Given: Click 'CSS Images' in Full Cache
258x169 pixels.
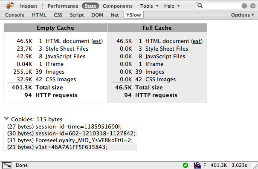Looking at the screenshot, I should pyautogui.click(x=161, y=80).
